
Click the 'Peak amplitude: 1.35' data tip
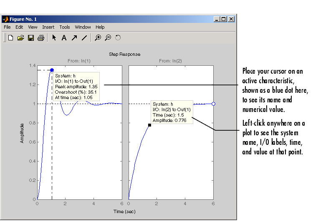pyautogui.click(x=76, y=87)
